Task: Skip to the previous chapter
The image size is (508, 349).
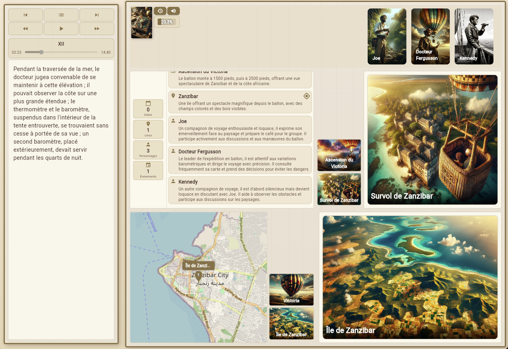Action: 25,15
